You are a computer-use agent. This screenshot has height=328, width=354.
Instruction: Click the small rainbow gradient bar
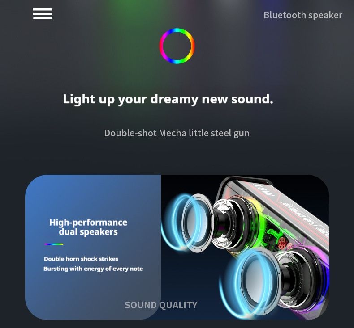(x=54, y=244)
